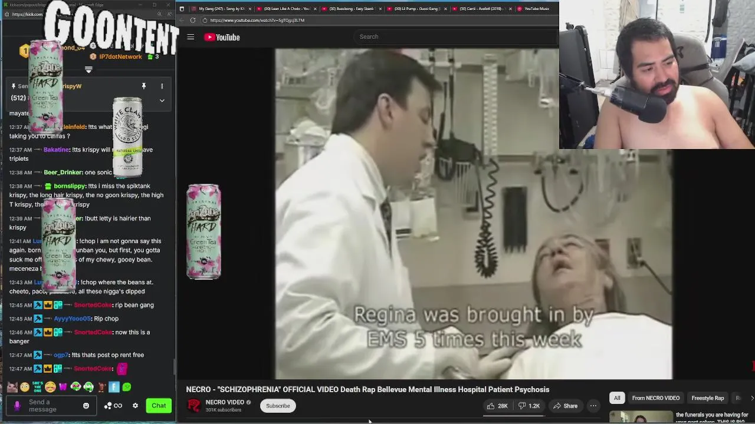Image resolution: width=755 pixels, height=424 pixels.
Task: Select the 'Freestyle Rap' chip
Action: tap(707, 398)
